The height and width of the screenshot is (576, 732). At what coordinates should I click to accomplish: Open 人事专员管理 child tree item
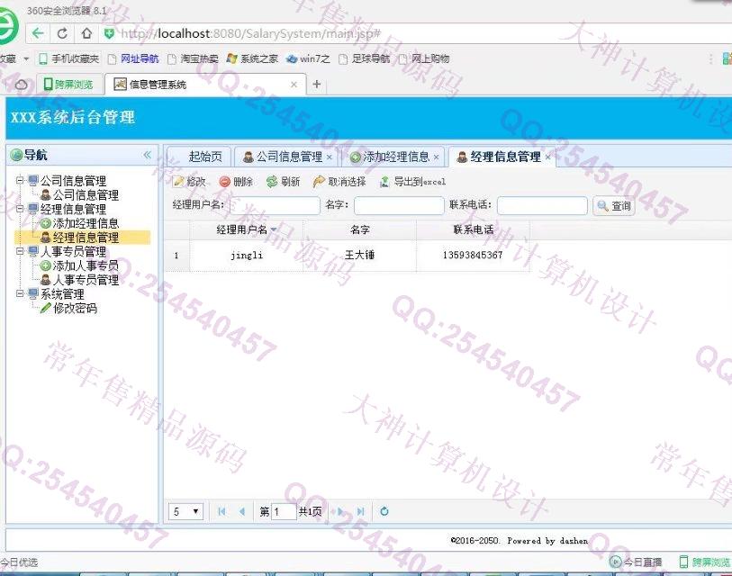[x=79, y=280]
